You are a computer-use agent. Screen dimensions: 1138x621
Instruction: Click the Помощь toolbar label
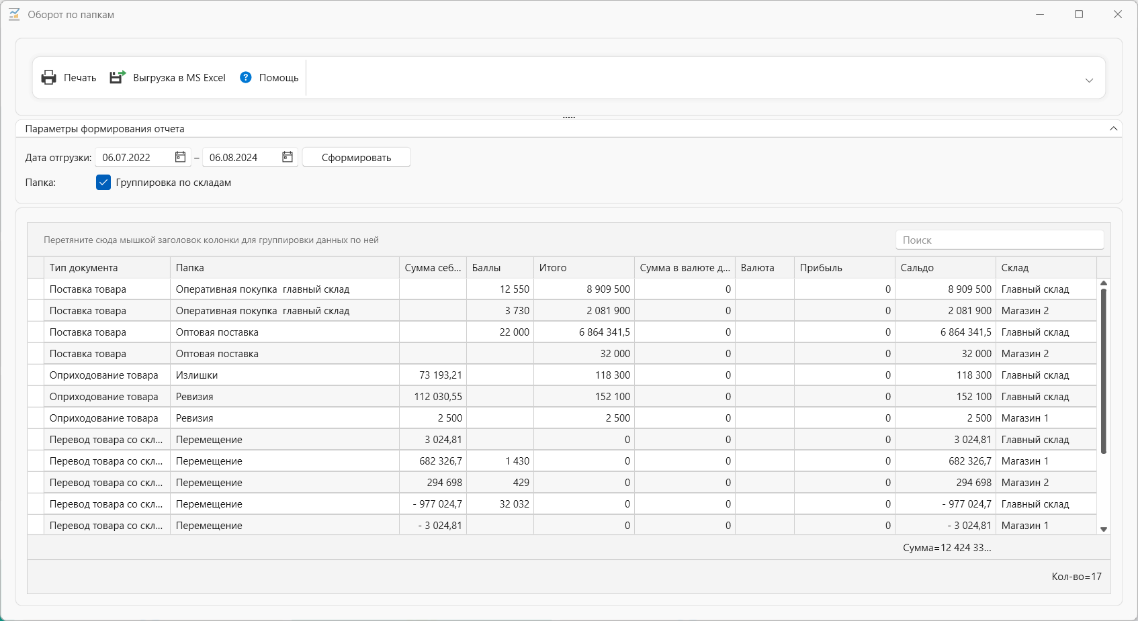(x=279, y=78)
